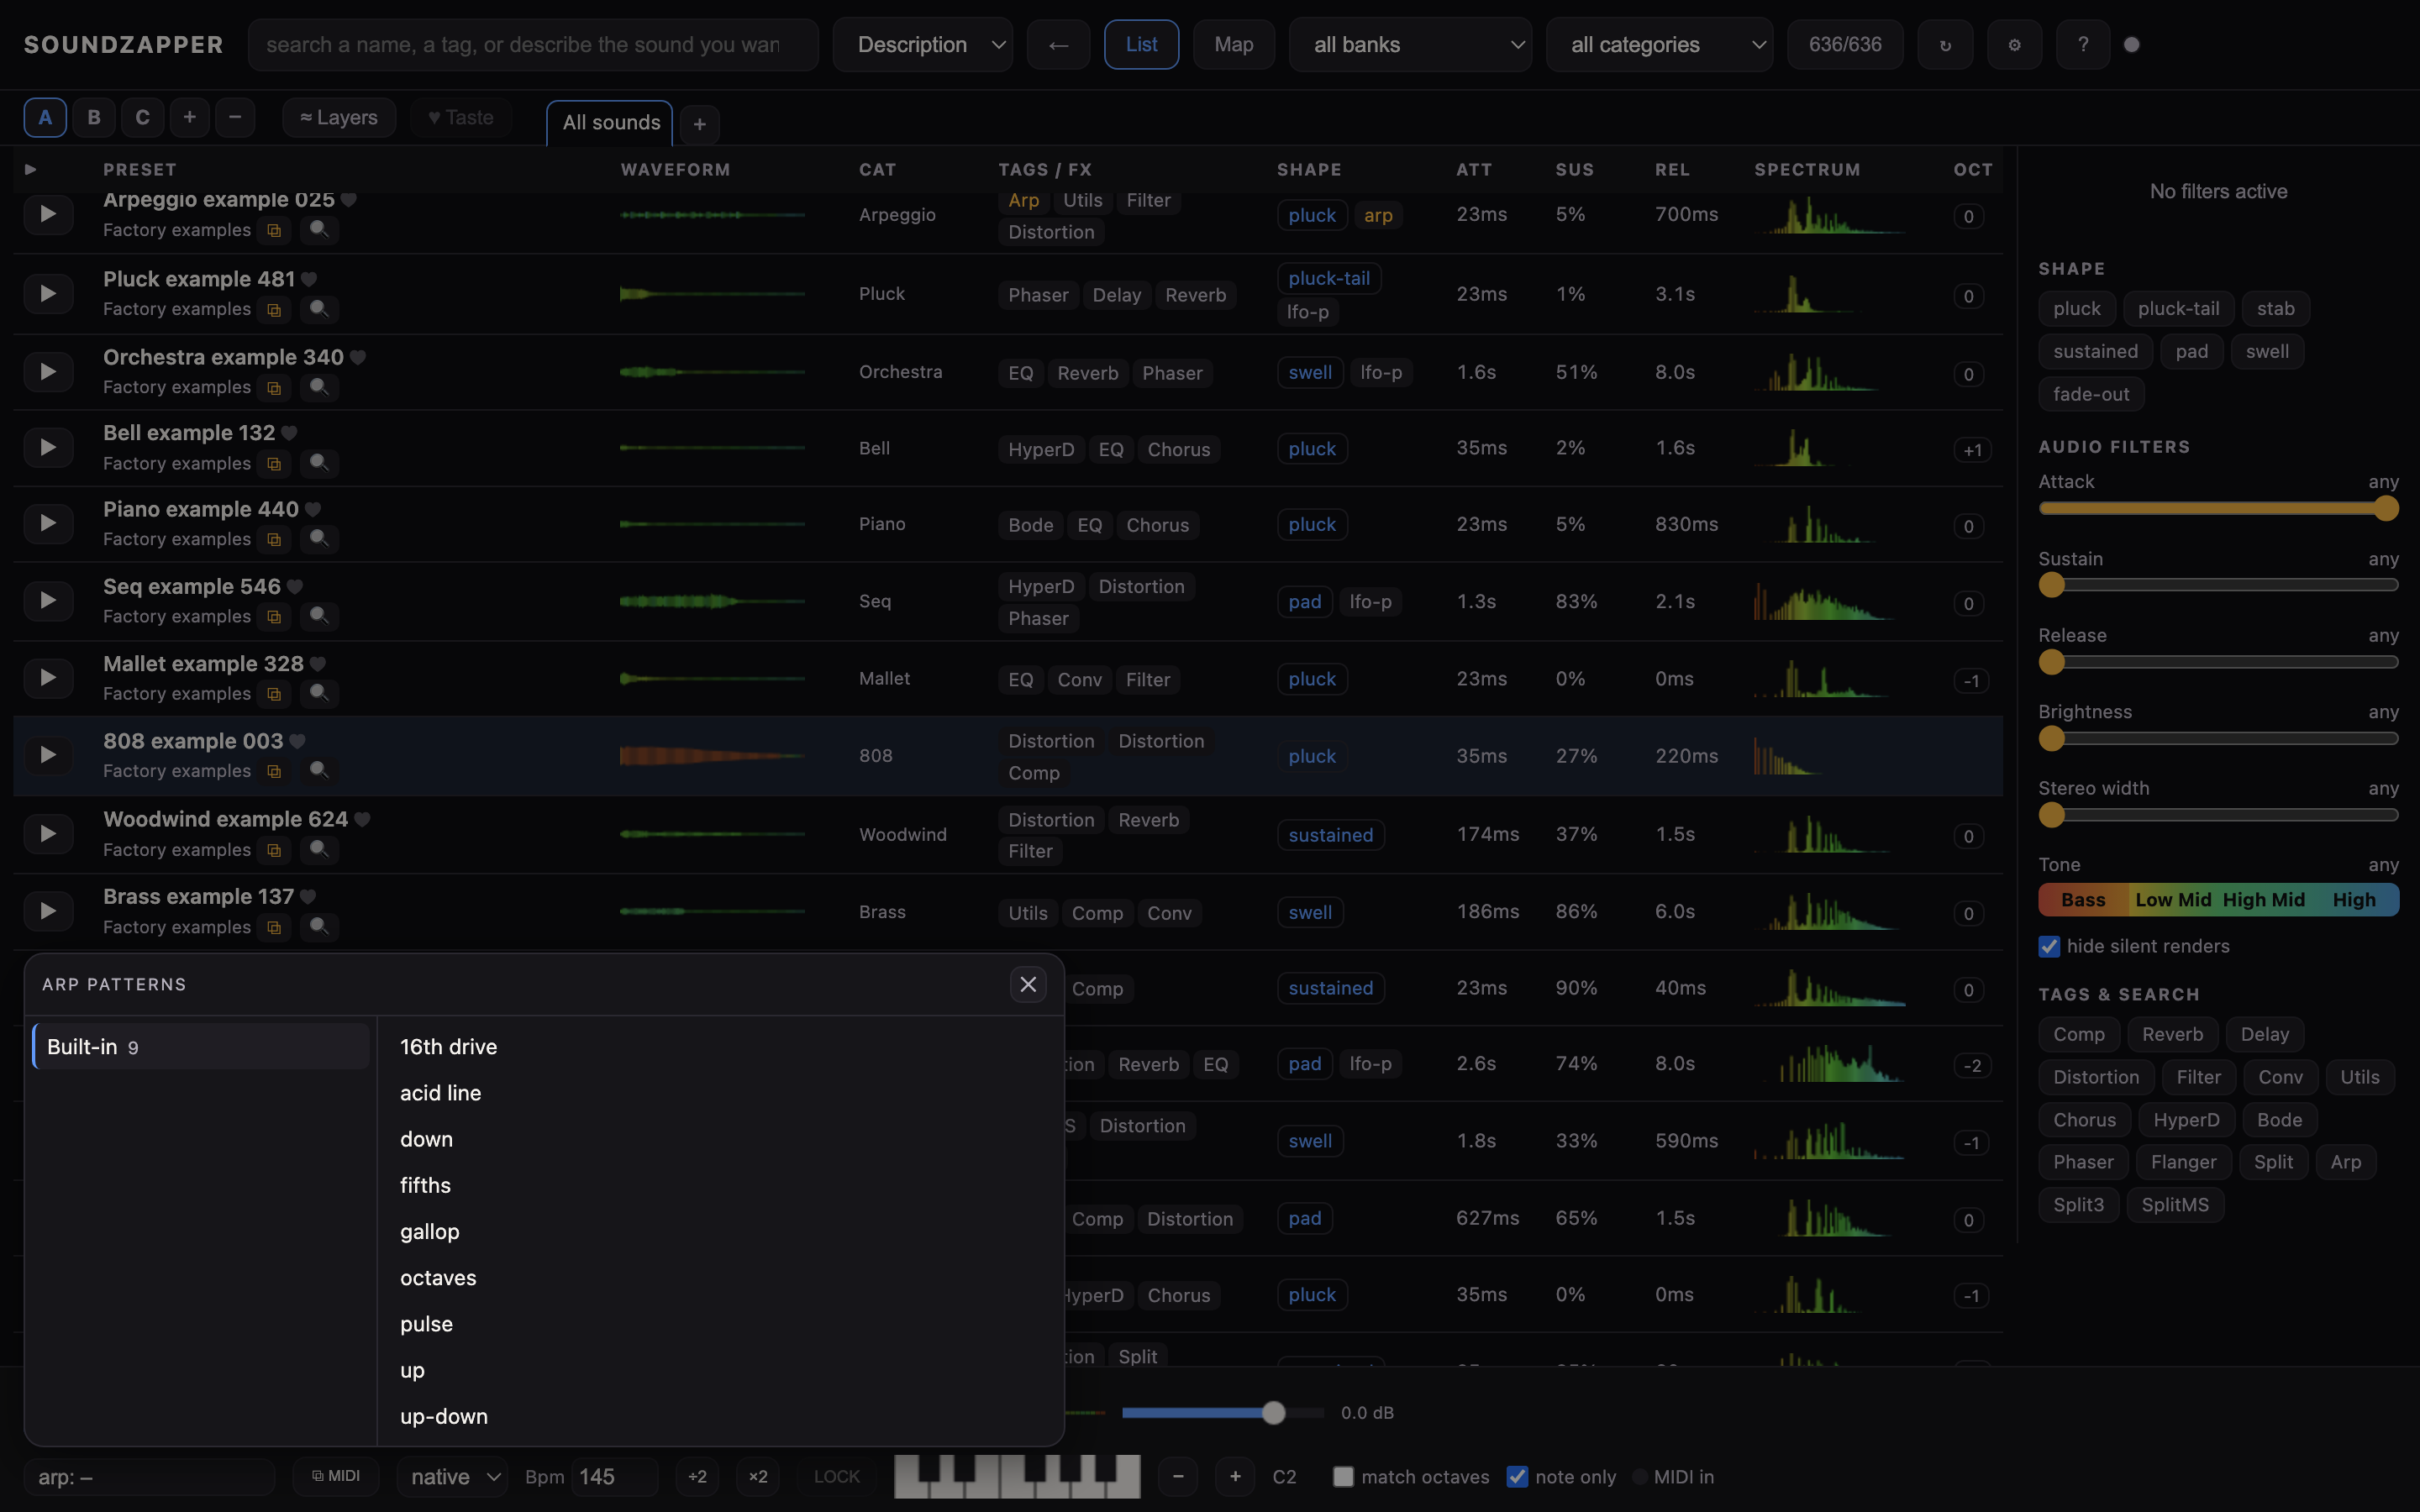
Task: Click the mini piano keyboard
Action: (1017, 1477)
